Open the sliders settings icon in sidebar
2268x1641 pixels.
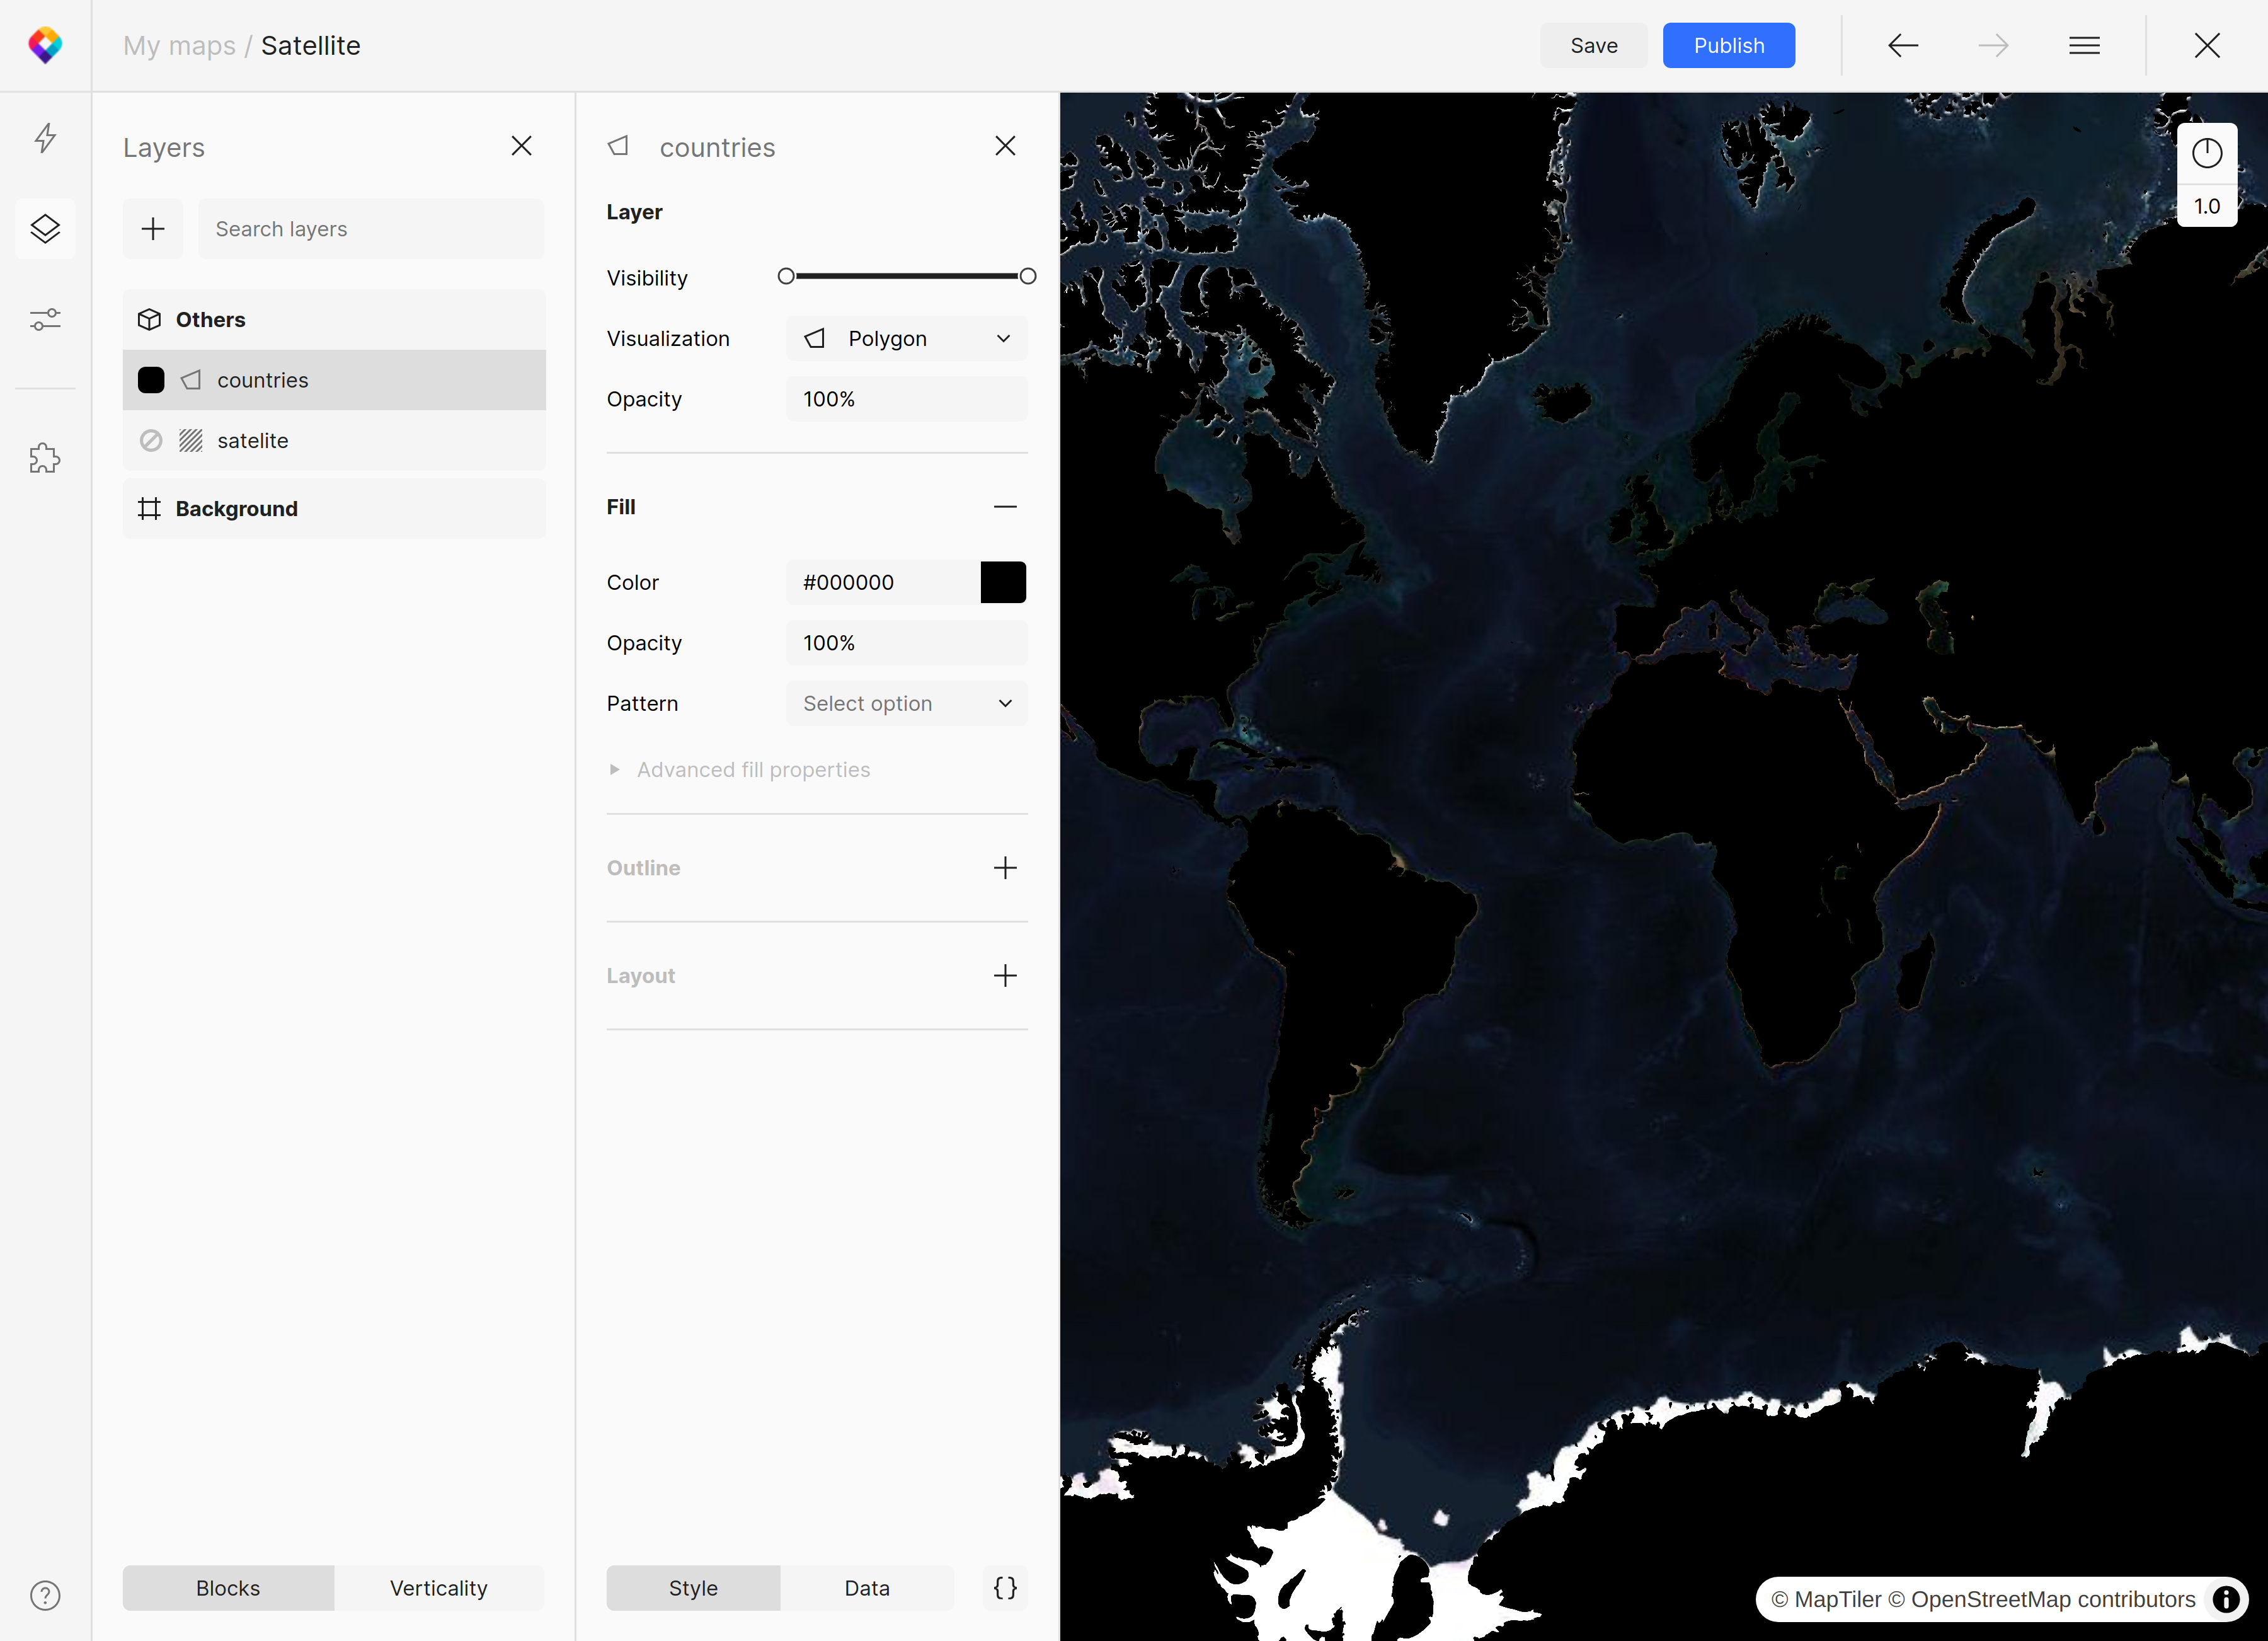[x=45, y=320]
